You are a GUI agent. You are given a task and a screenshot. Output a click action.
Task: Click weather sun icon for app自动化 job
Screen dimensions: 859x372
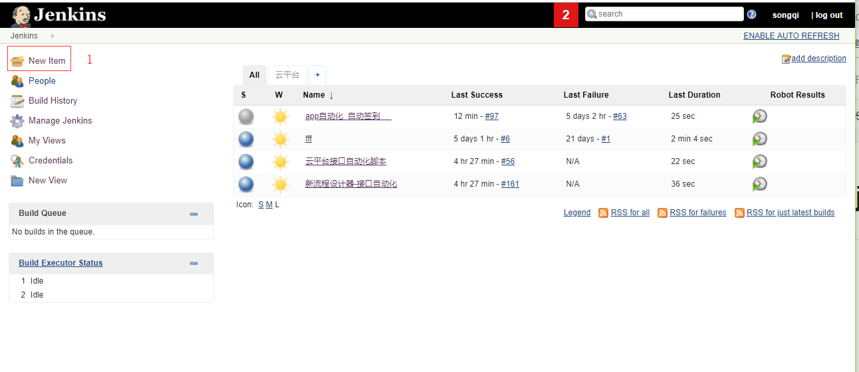(281, 116)
